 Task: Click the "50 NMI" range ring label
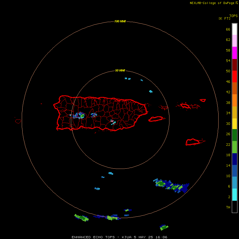click(x=120, y=70)
